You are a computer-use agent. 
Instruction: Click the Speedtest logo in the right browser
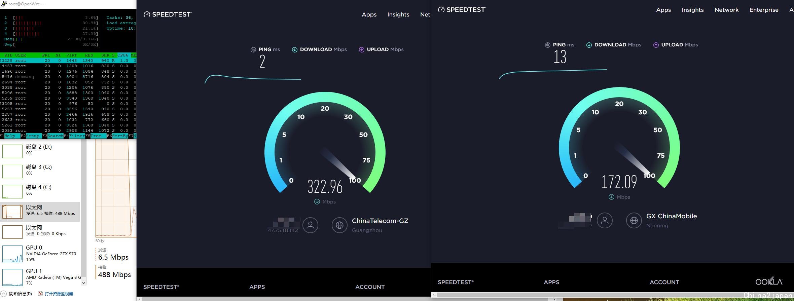(x=462, y=10)
